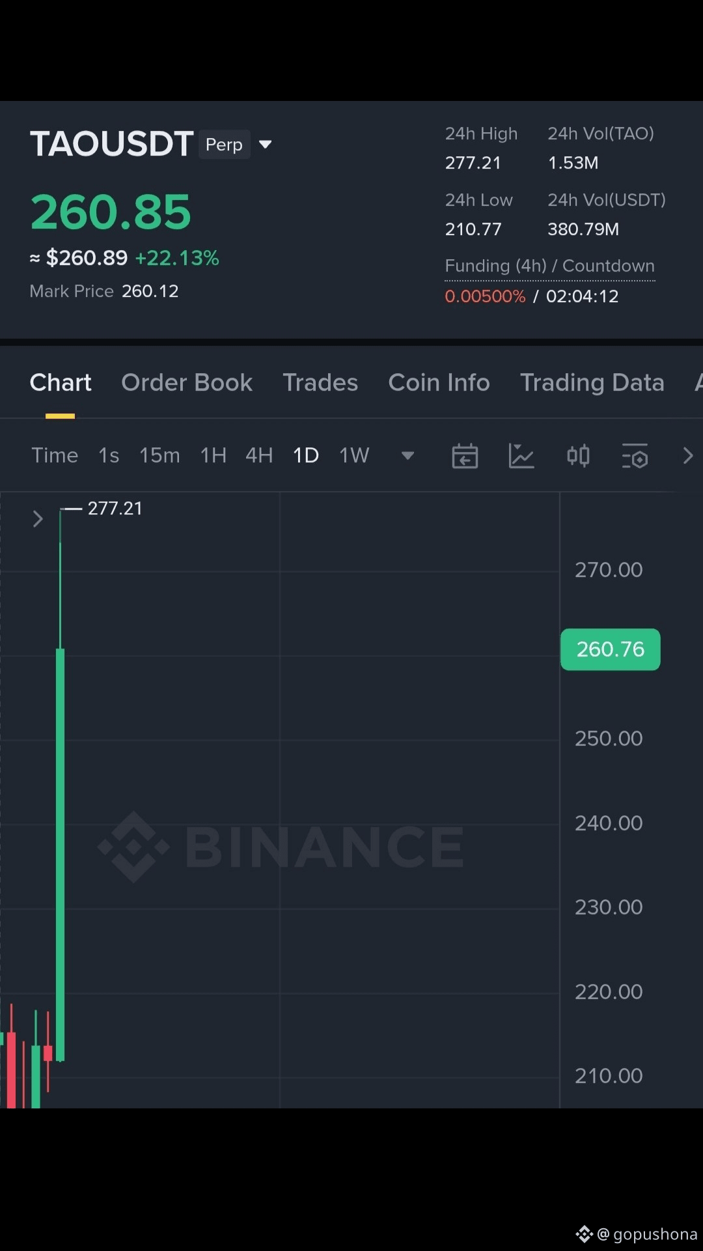The height and width of the screenshot is (1251, 703).
Task: Open more timeframe intervals dropdown
Action: [407, 456]
